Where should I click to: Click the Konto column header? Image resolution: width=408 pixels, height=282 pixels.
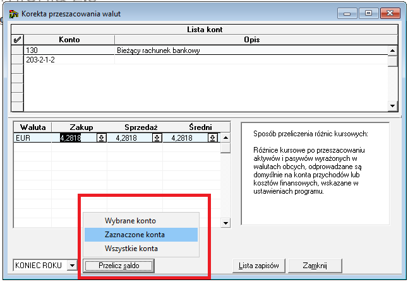click(69, 40)
